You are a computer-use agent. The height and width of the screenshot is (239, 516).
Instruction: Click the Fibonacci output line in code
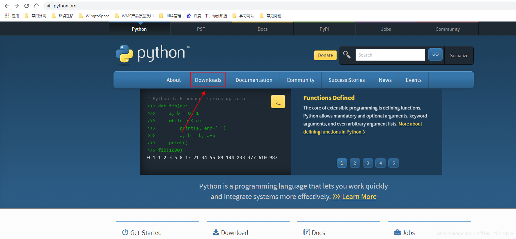pyautogui.click(x=212, y=157)
